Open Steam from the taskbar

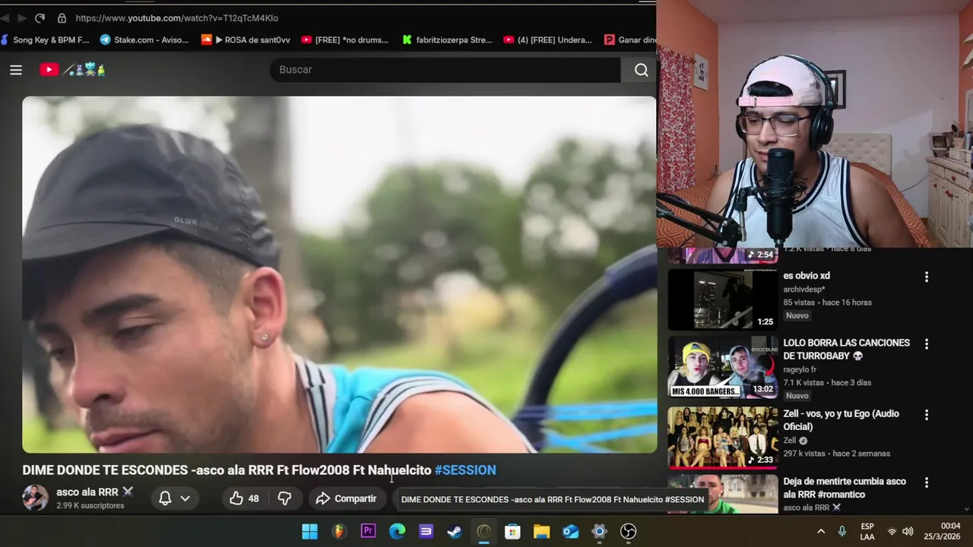tap(455, 531)
